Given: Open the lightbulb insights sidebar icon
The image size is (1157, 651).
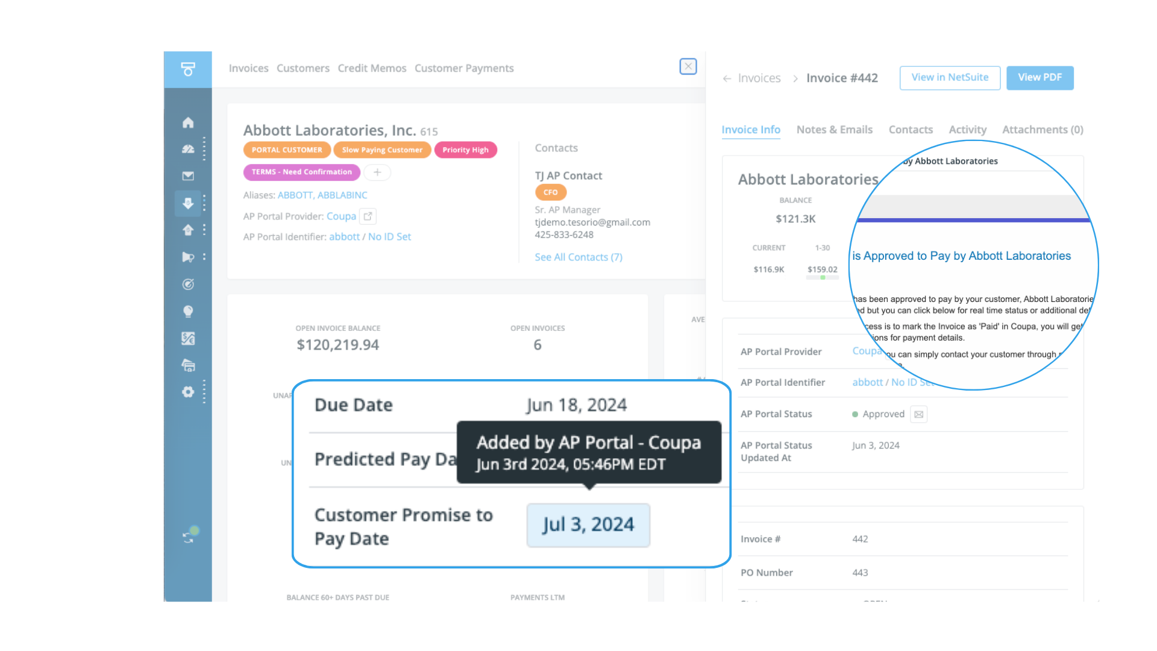Looking at the screenshot, I should pos(188,312).
